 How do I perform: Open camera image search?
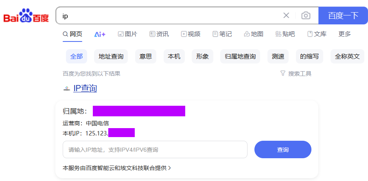click(x=306, y=15)
